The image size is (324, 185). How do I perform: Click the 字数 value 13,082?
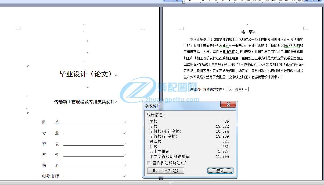pos(222,126)
